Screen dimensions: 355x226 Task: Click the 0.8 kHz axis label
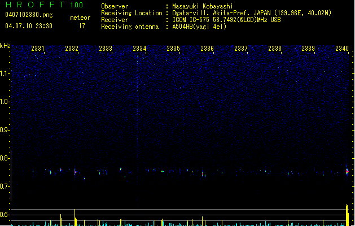tap(5, 158)
